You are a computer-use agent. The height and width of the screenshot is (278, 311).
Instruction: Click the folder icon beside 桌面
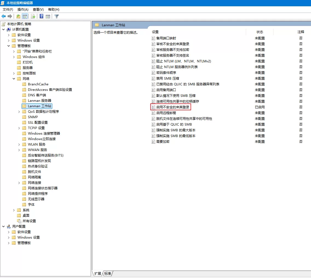point(19,215)
